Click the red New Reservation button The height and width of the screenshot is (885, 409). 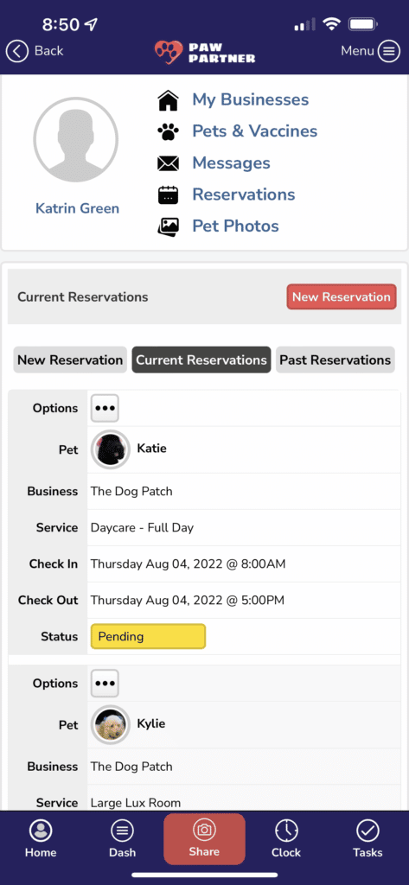(342, 297)
